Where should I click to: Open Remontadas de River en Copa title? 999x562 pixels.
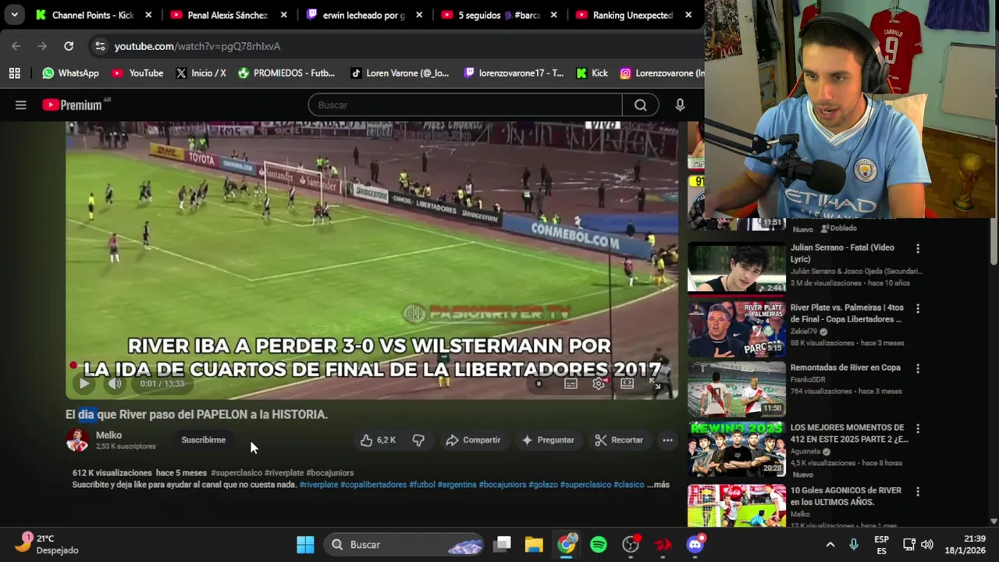pyautogui.click(x=845, y=368)
